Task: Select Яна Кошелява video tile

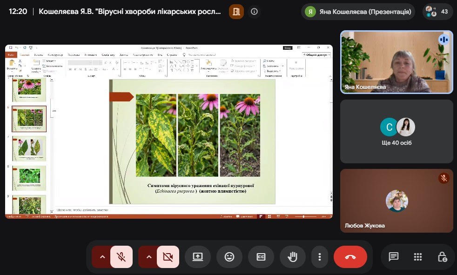Action: pos(397,62)
